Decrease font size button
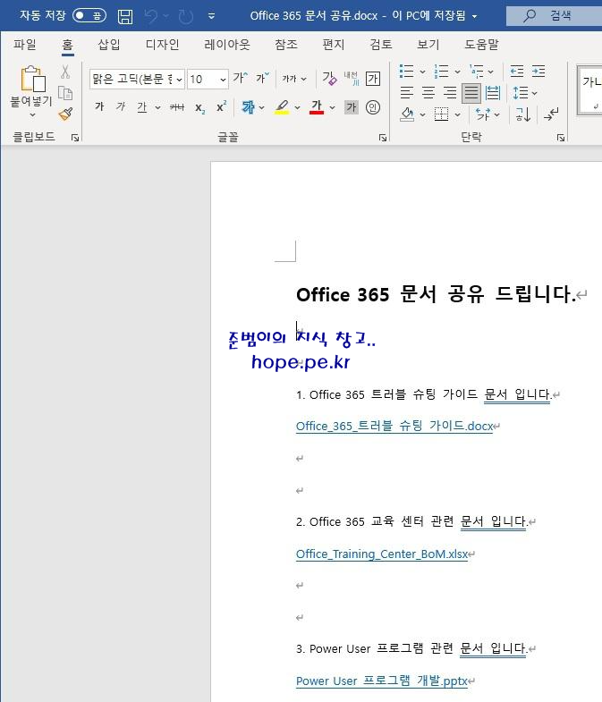This screenshot has height=702, width=602. pyautogui.click(x=262, y=79)
